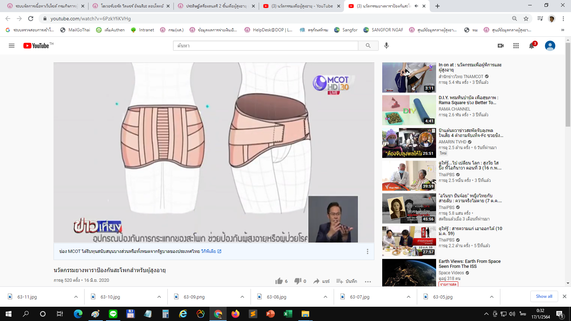Open the D.I.Y. Rama Channel video thumbnail

point(409,110)
